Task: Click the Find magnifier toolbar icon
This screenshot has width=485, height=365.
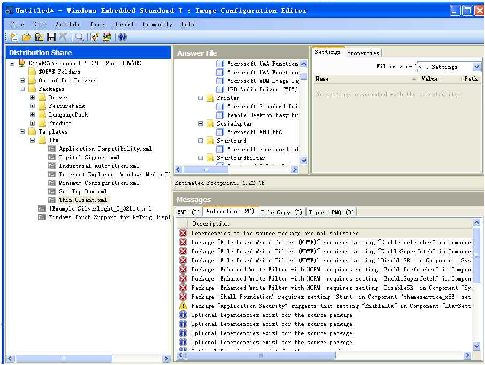Action: (x=79, y=37)
